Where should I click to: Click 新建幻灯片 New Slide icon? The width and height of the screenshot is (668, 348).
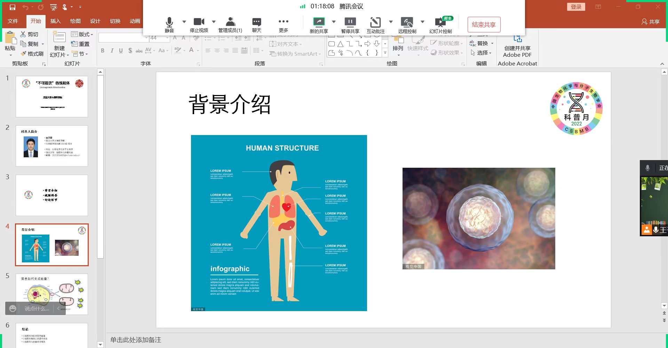59,38
